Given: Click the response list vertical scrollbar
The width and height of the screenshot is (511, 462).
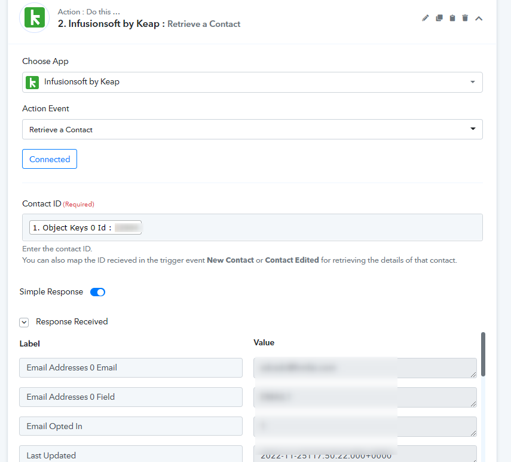Looking at the screenshot, I should [x=483, y=354].
